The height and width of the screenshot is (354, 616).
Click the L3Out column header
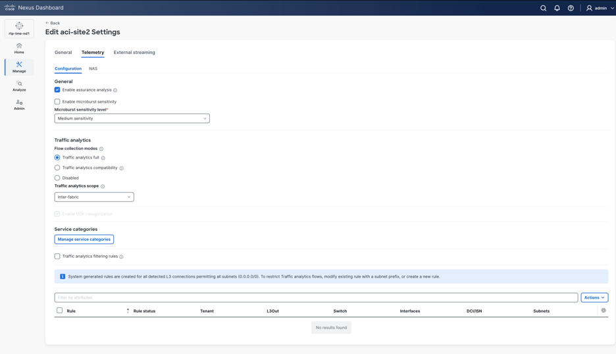(272, 311)
